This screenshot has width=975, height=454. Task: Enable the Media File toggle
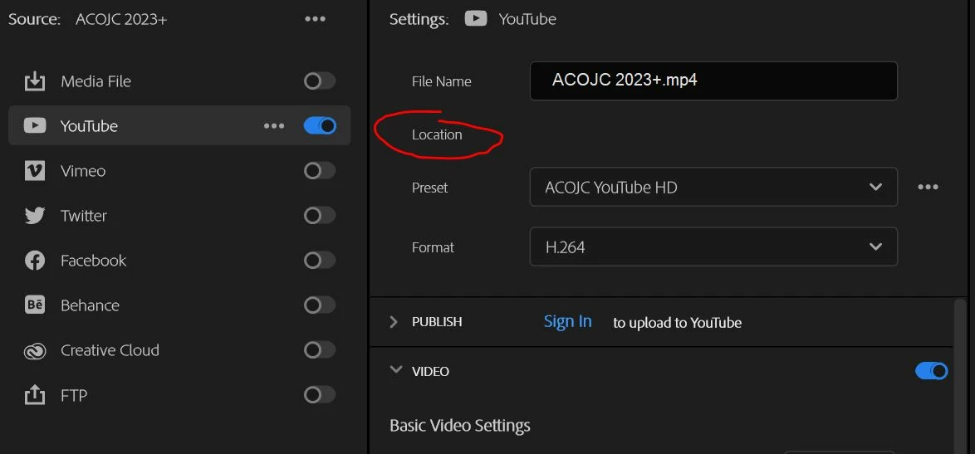pos(320,81)
